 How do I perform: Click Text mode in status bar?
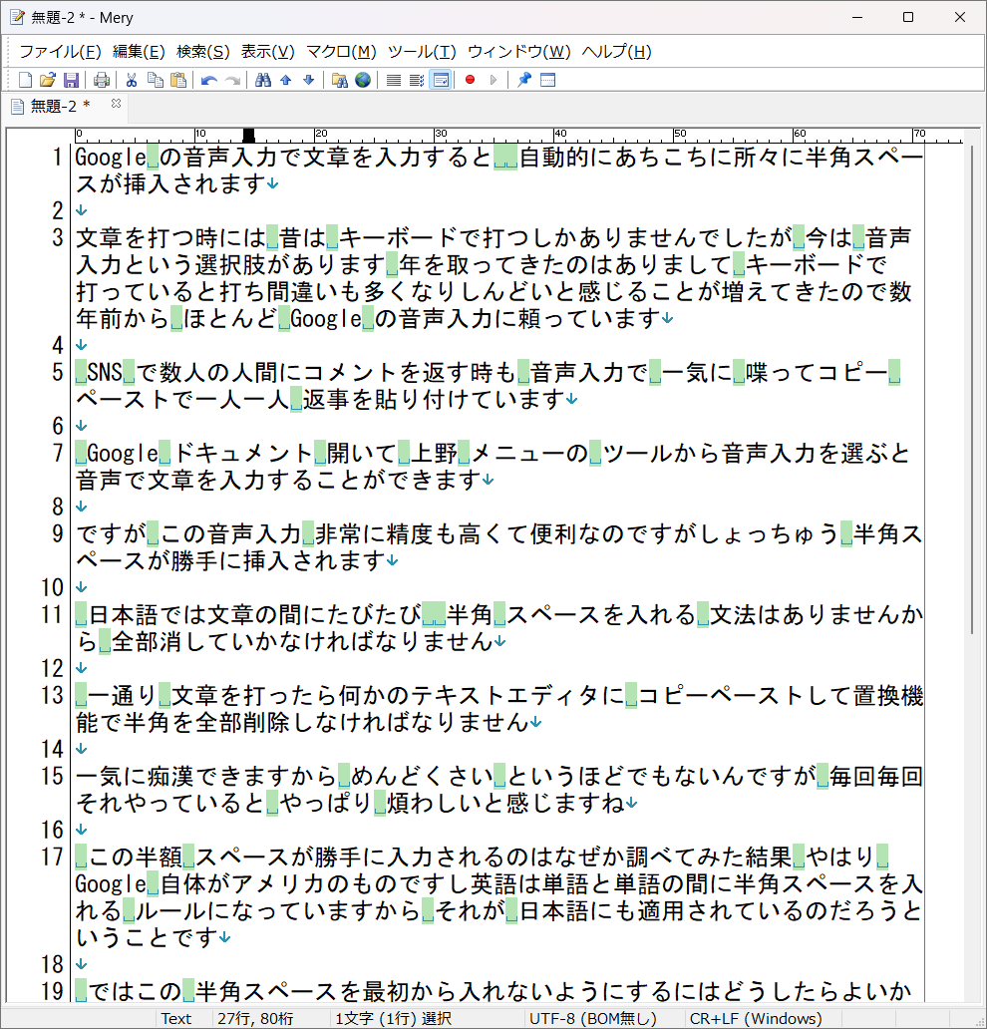tap(175, 1018)
